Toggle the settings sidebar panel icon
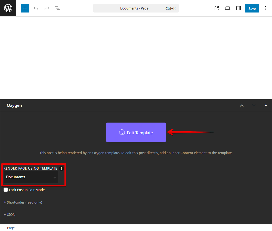The width and height of the screenshot is (272, 231). click(x=239, y=8)
